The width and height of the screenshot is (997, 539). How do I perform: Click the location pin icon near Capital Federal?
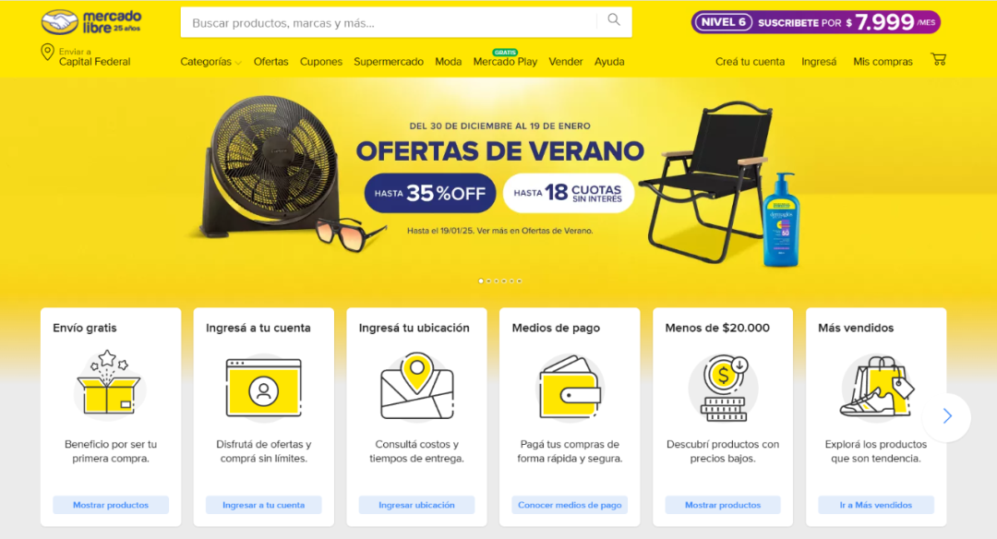(x=47, y=52)
